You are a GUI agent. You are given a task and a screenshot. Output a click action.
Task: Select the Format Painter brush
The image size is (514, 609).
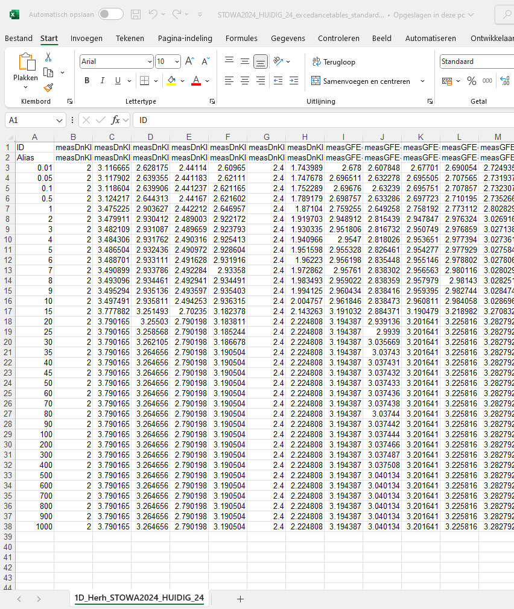pyautogui.click(x=48, y=88)
